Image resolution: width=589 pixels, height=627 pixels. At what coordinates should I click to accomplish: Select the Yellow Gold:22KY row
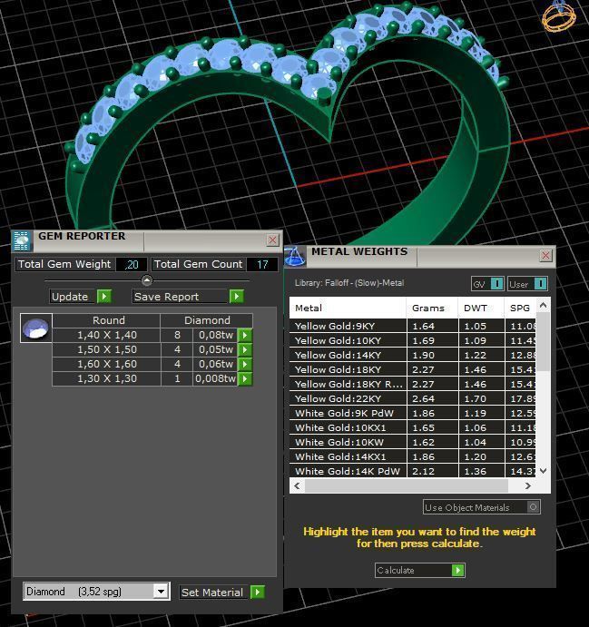click(412, 398)
